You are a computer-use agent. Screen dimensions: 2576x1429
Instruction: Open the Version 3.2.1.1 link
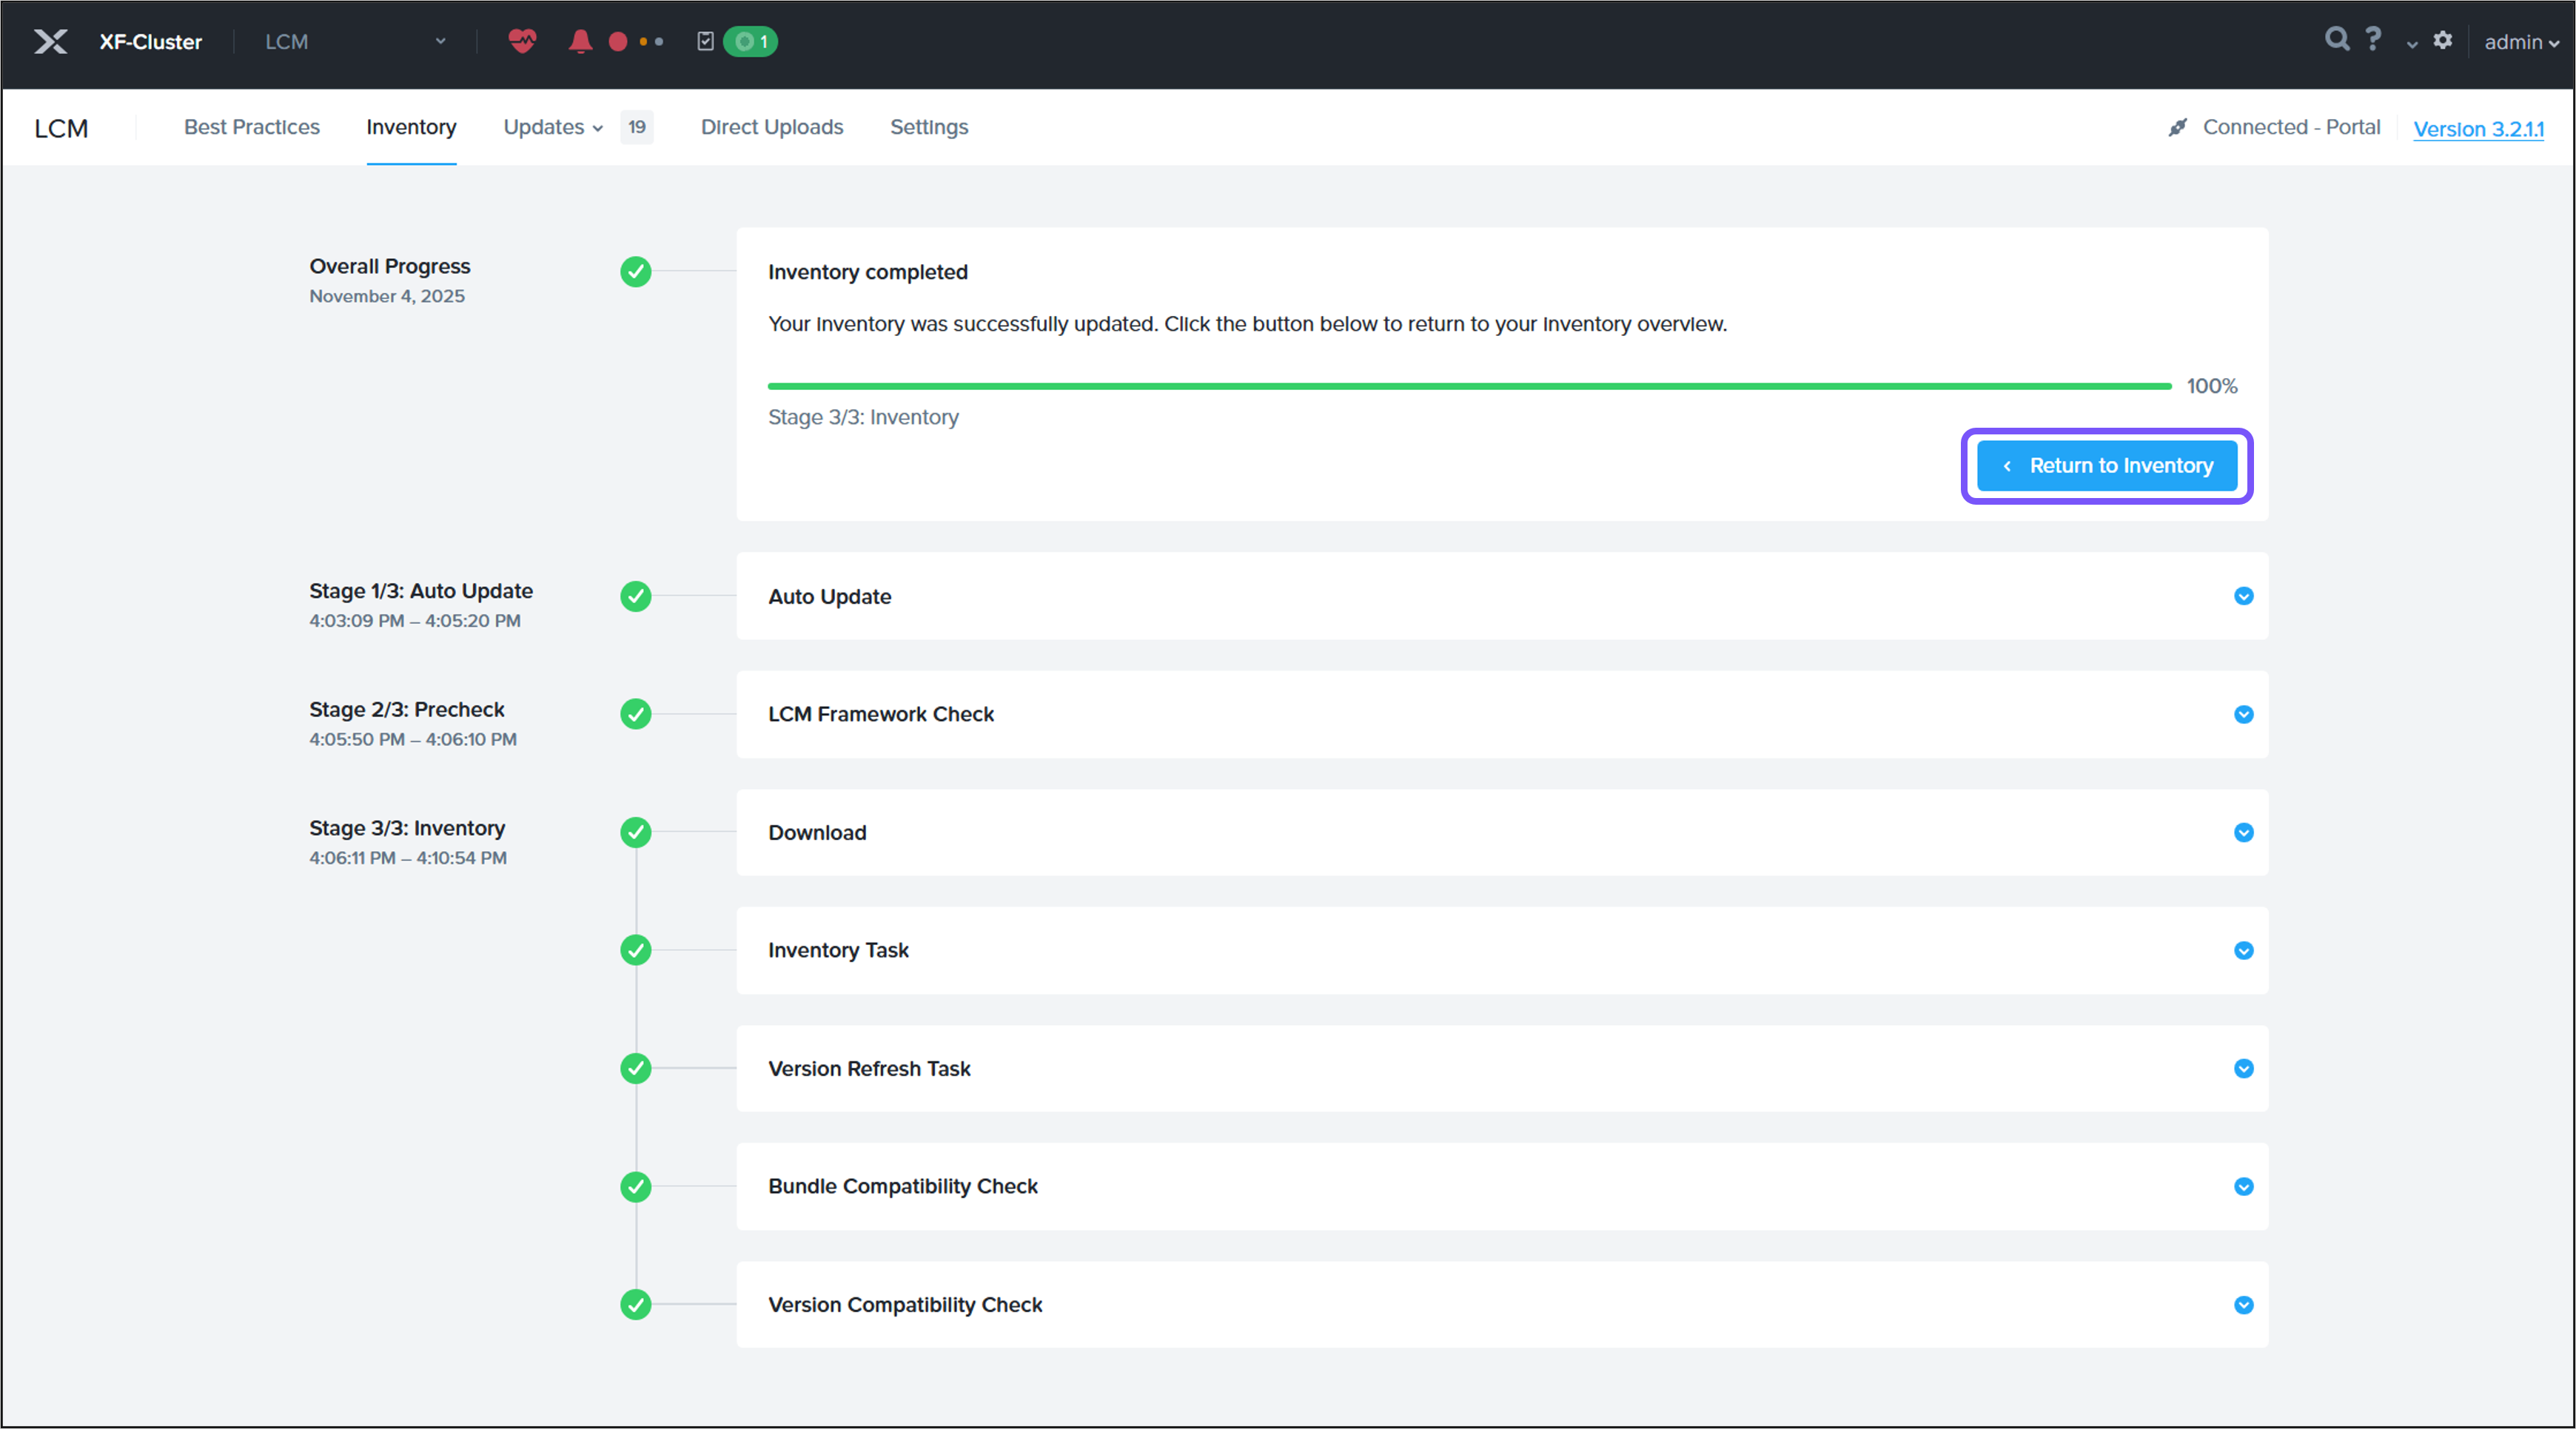tap(2478, 129)
